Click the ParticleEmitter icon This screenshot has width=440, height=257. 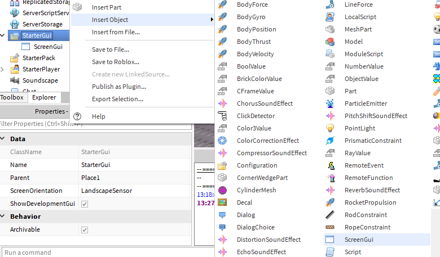click(x=330, y=103)
